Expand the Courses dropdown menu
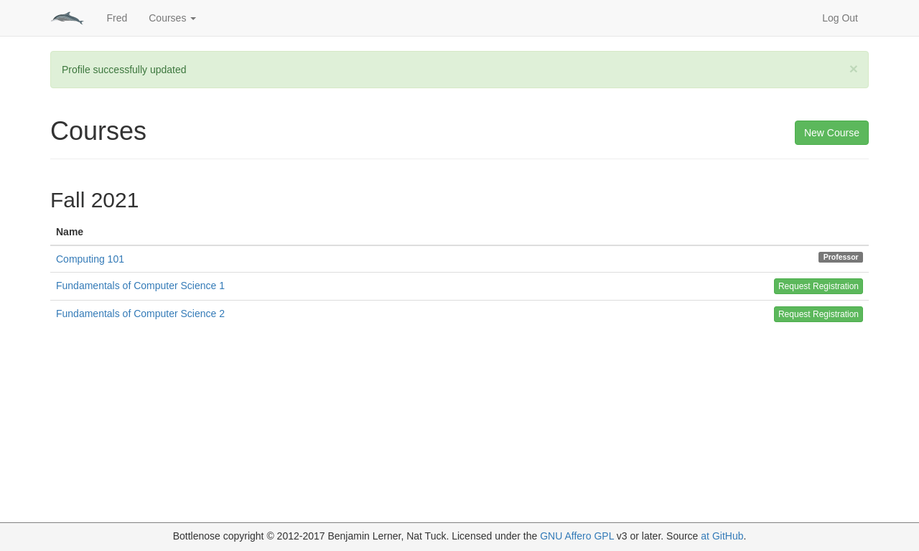The width and height of the screenshot is (919, 551). [172, 18]
